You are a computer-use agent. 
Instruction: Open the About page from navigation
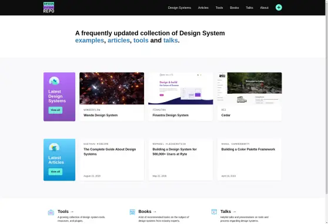coord(264,8)
